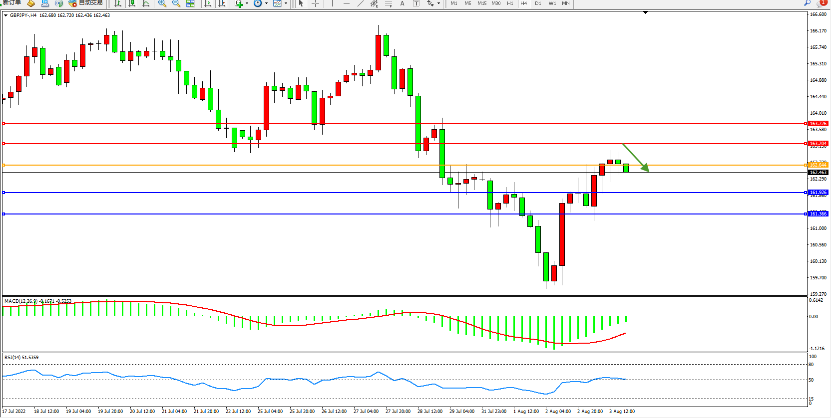This screenshot has width=831, height=418.
Task: Toggle the M15 timeframe button
Action: click(481, 3)
